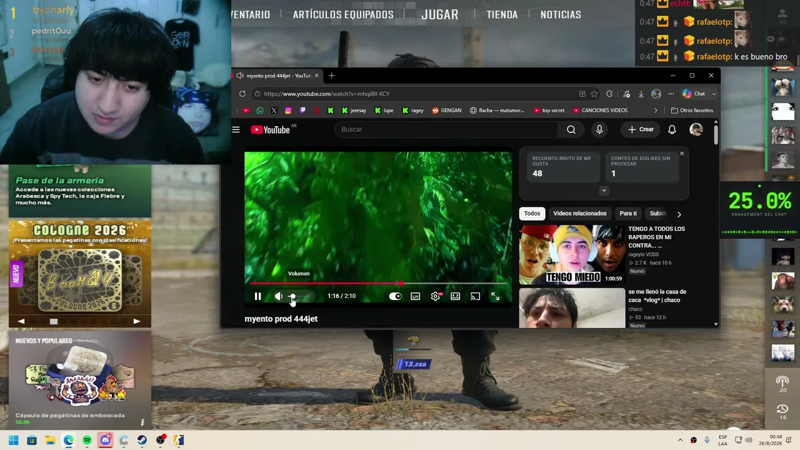Start voice search with the microphone
This screenshot has width=800, height=450.
tap(599, 129)
